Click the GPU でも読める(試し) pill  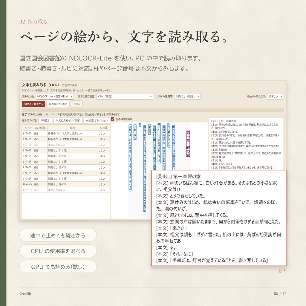58,267
